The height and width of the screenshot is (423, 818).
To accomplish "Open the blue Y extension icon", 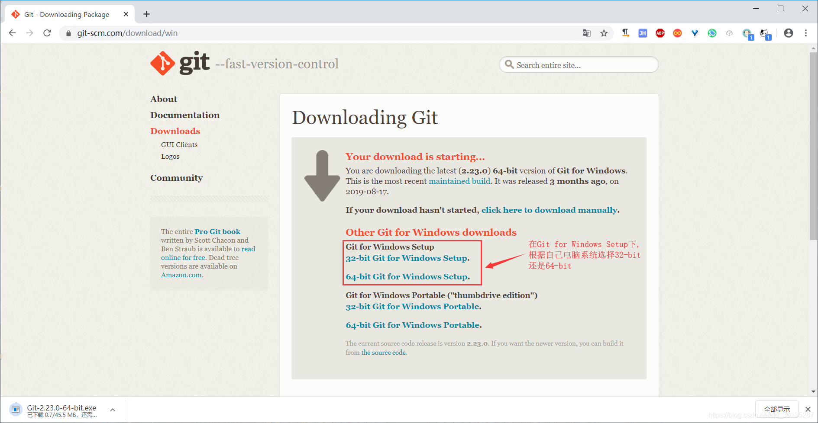I will [x=695, y=33].
